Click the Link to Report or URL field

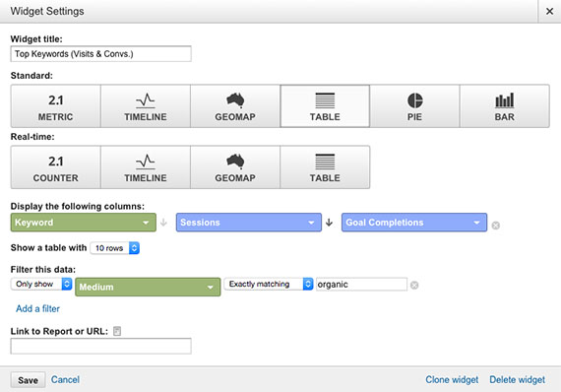click(x=101, y=346)
